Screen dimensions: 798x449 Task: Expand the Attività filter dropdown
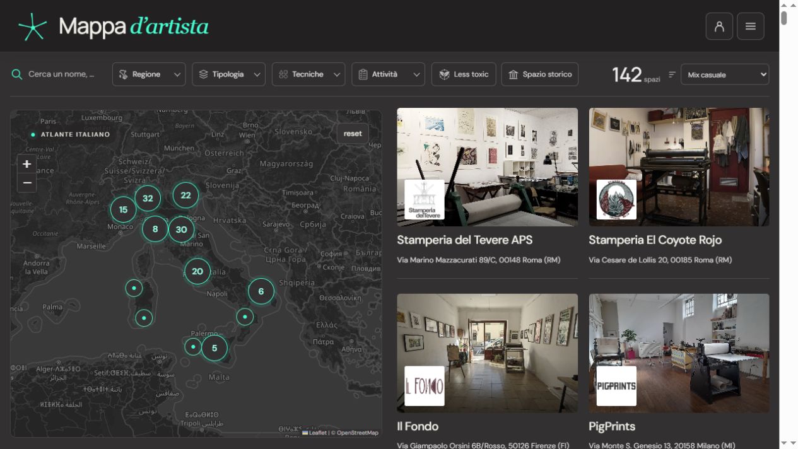pos(388,74)
